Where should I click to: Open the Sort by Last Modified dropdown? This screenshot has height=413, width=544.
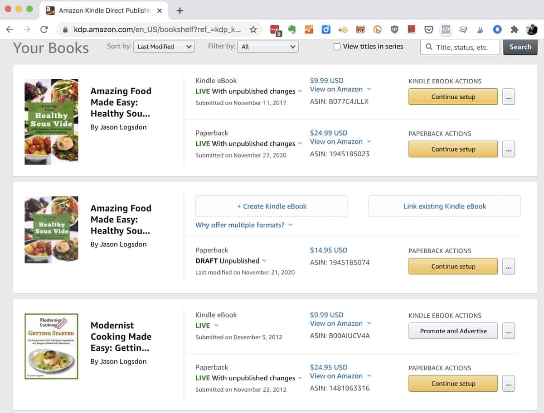tap(164, 46)
